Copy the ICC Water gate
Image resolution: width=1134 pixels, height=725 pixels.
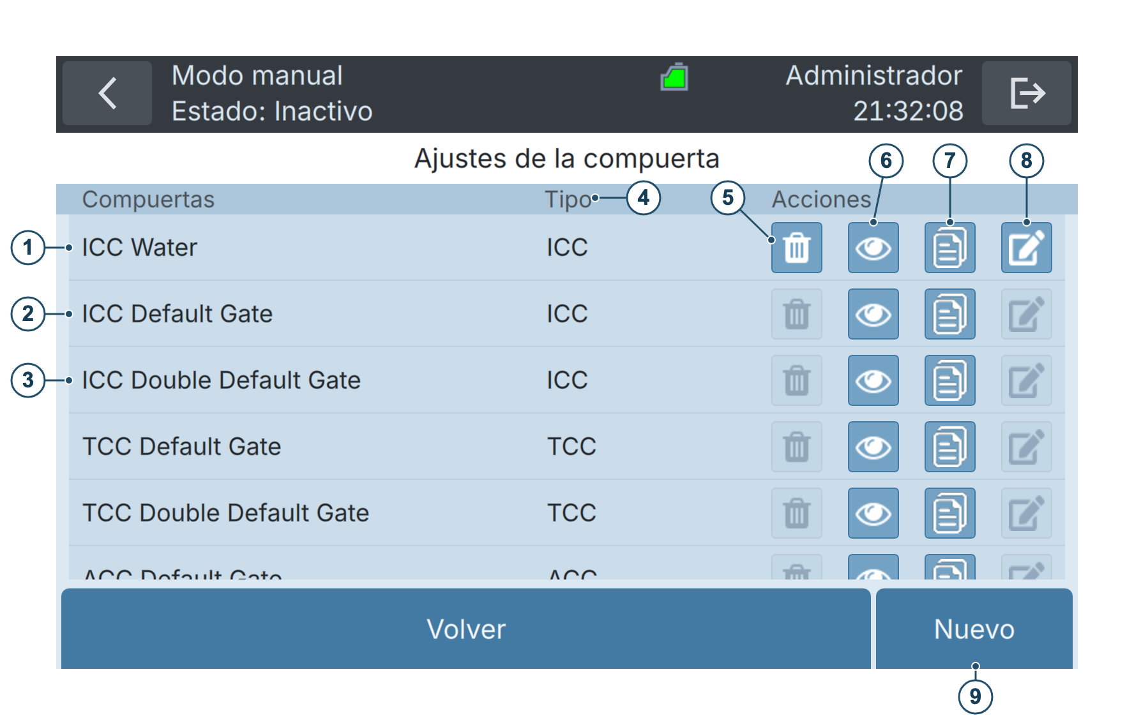950,248
